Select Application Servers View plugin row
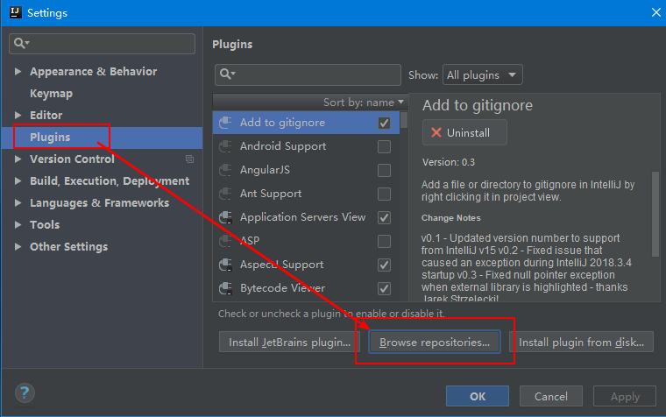Image resolution: width=666 pixels, height=417 pixels. [x=306, y=217]
